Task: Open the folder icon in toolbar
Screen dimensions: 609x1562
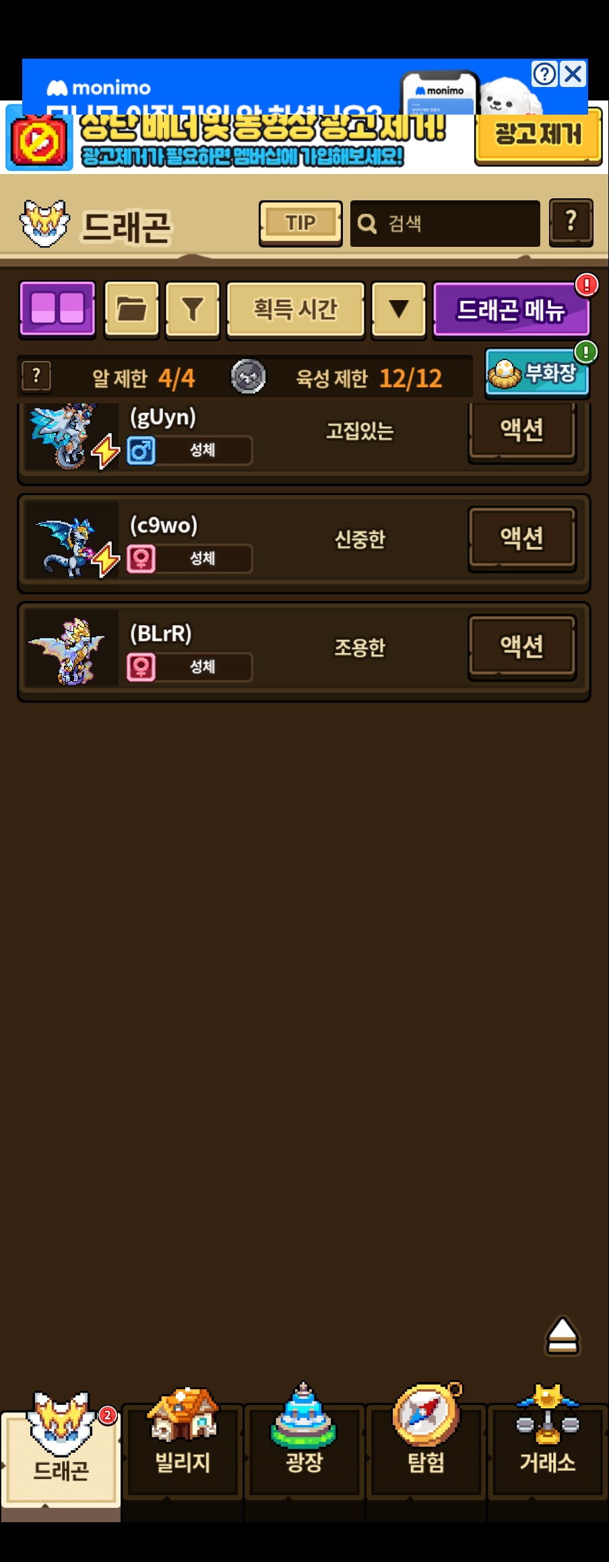Action: [132, 309]
